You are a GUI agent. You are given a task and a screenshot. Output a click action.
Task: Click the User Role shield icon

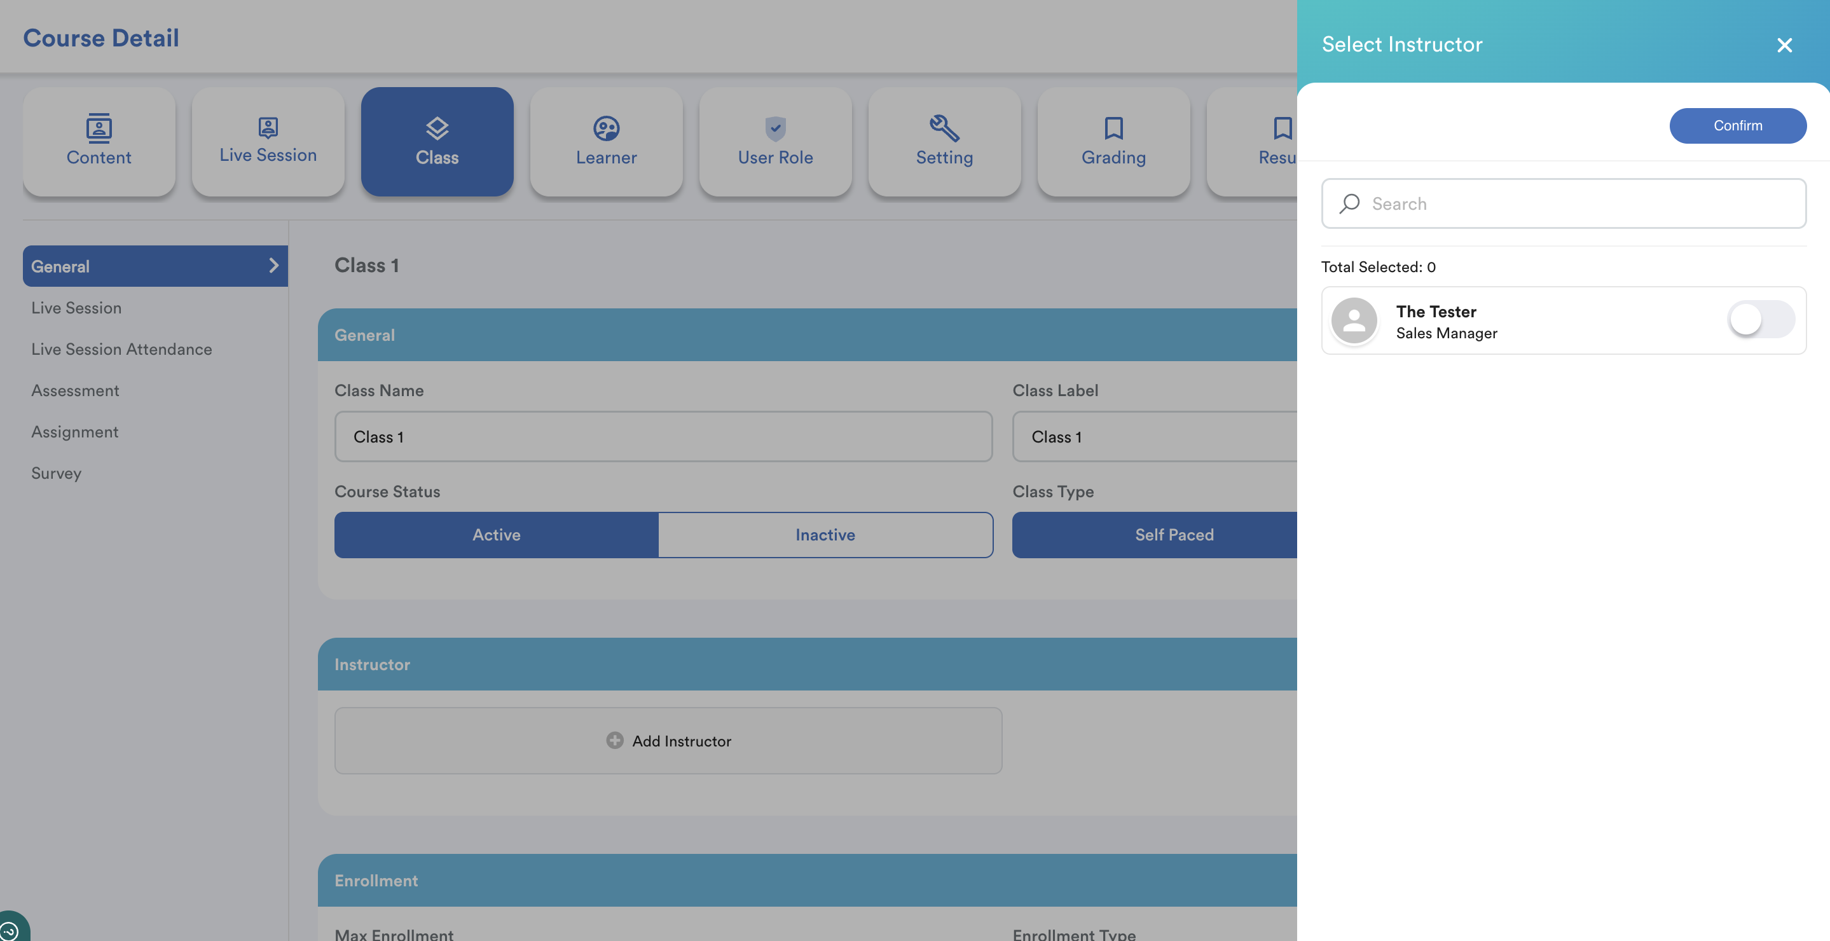click(x=775, y=128)
